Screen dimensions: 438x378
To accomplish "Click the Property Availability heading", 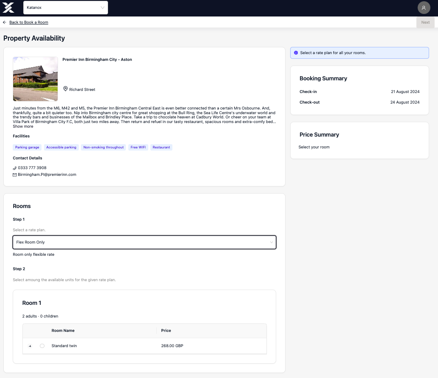I will click(x=34, y=38).
